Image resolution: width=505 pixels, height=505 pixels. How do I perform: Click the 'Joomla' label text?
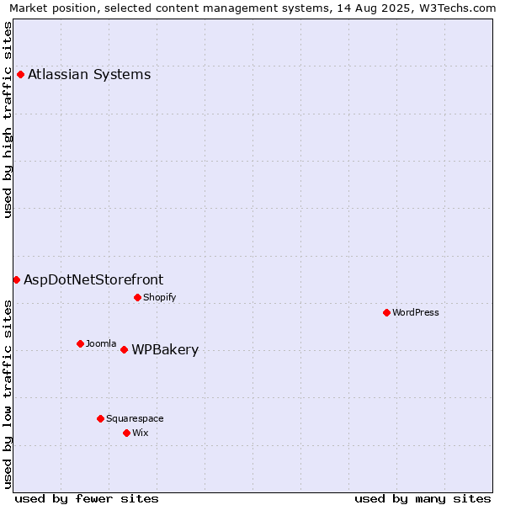(x=101, y=343)
